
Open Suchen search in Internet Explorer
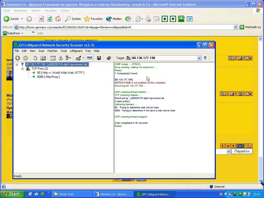[73, 19]
